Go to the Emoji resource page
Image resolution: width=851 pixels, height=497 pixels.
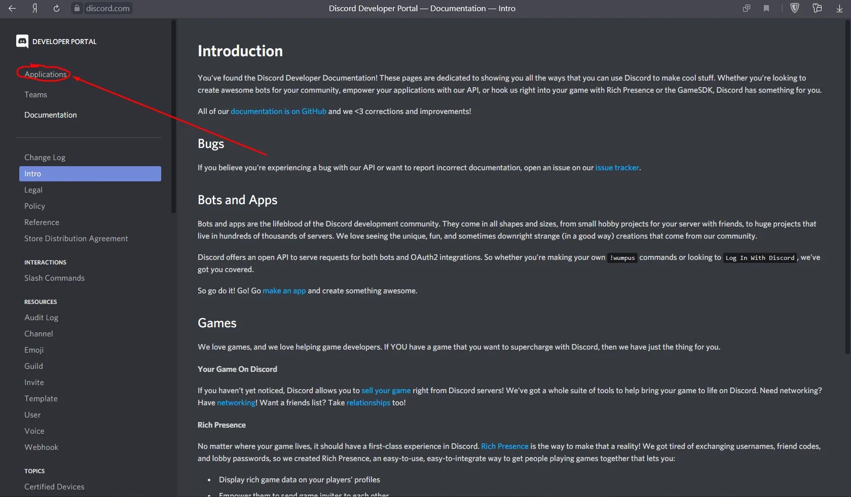coord(34,350)
